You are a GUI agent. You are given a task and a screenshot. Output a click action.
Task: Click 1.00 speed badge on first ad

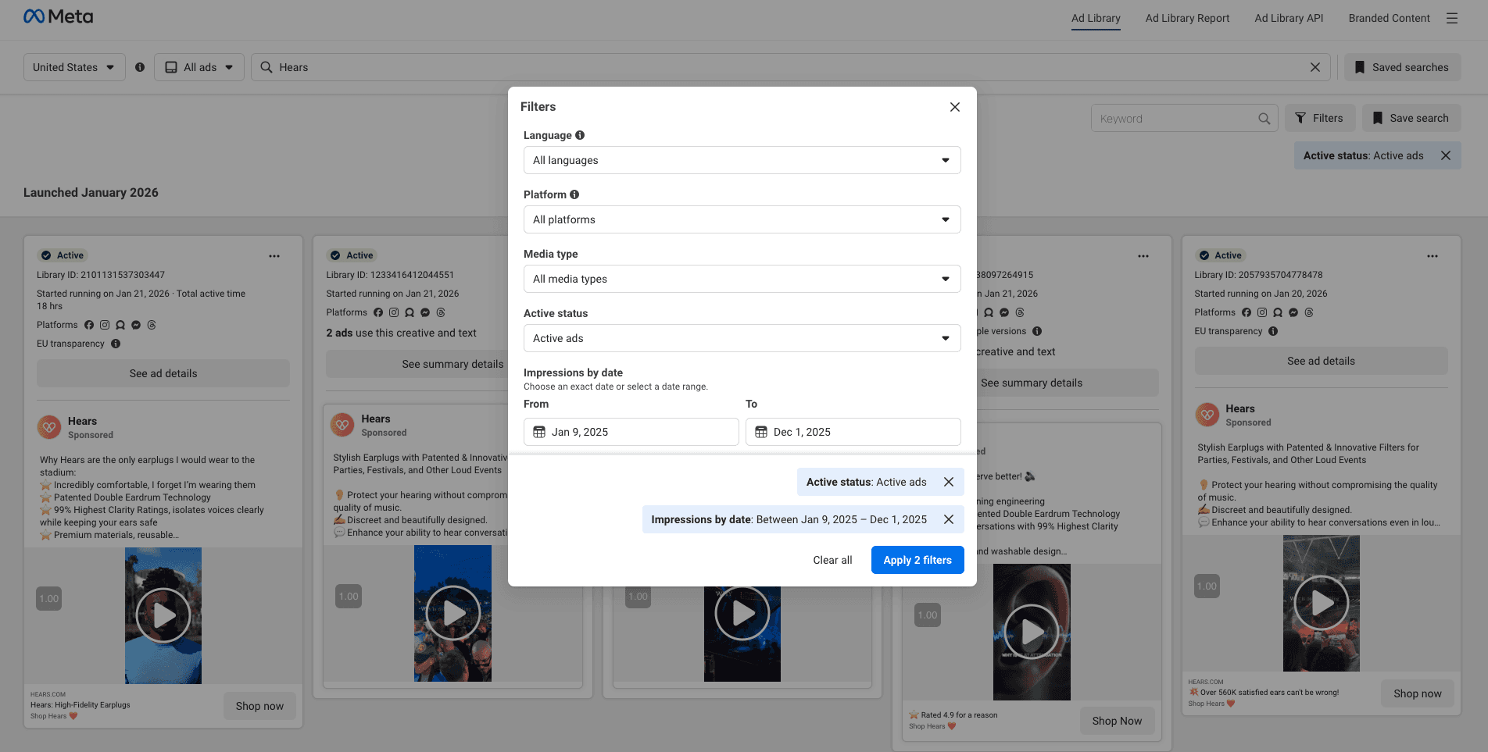pyautogui.click(x=49, y=599)
